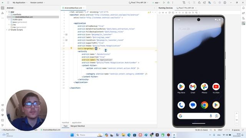This screenshot has width=246, height=138.
Task: Open the More tool windows ellipsis
Action: tap(3, 18)
